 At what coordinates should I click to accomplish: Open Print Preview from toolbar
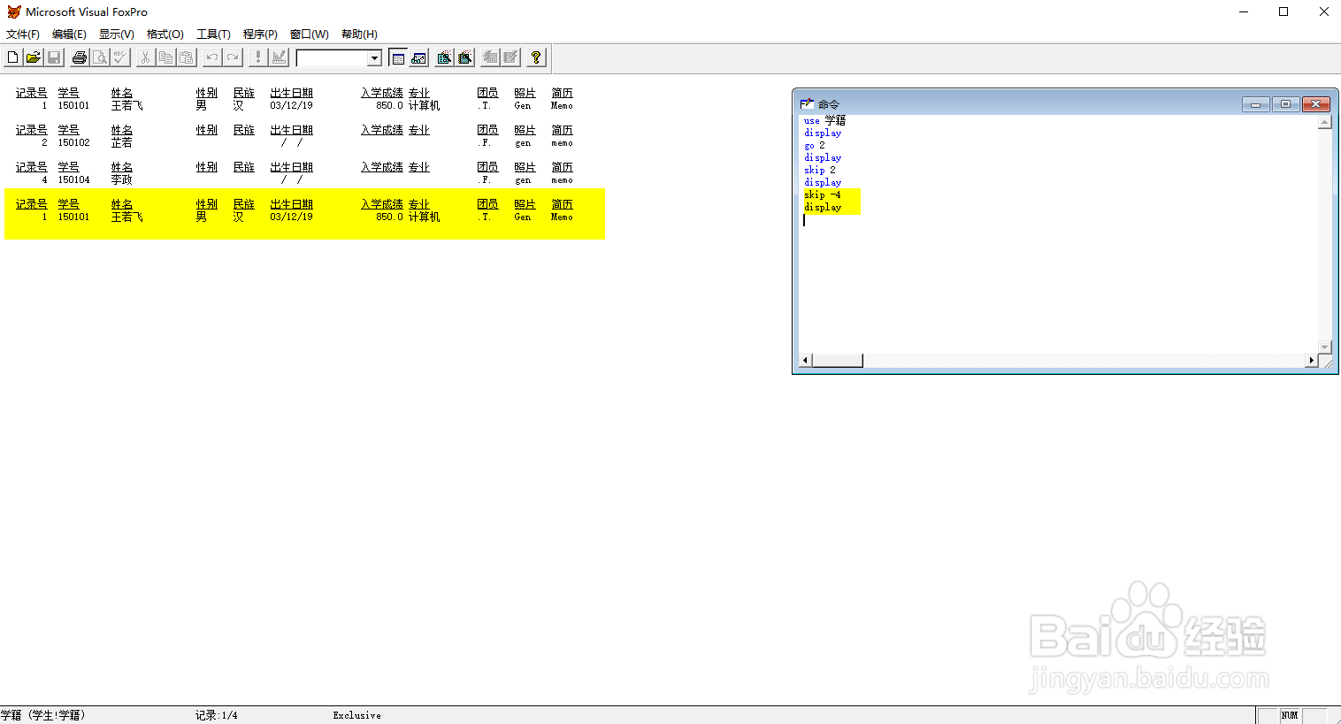(100, 57)
